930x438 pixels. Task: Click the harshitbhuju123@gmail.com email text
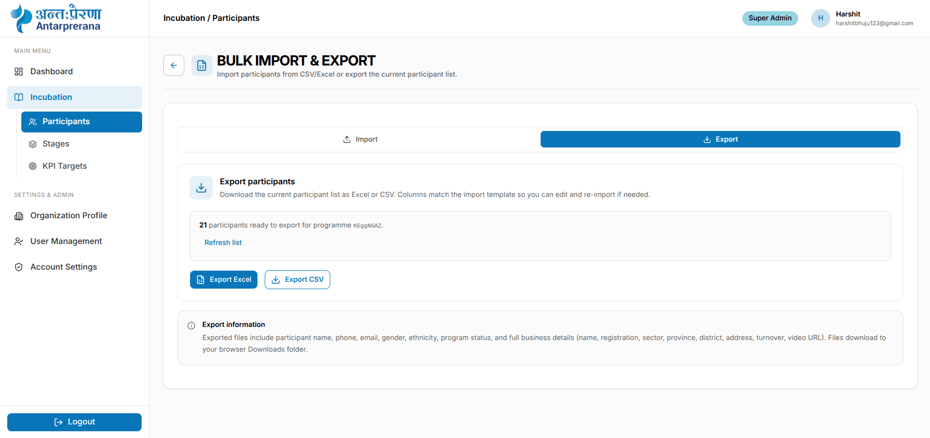[874, 23]
